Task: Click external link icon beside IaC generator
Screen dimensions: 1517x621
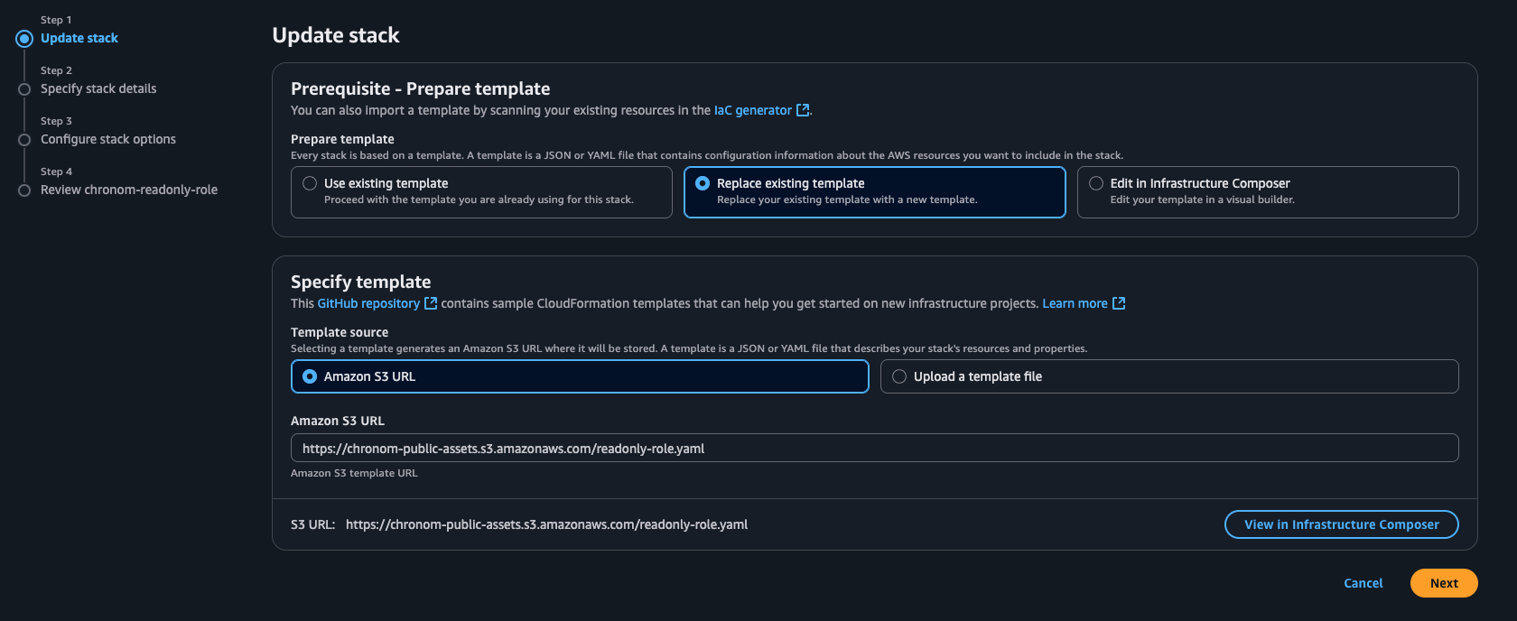Action: [x=802, y=110]
